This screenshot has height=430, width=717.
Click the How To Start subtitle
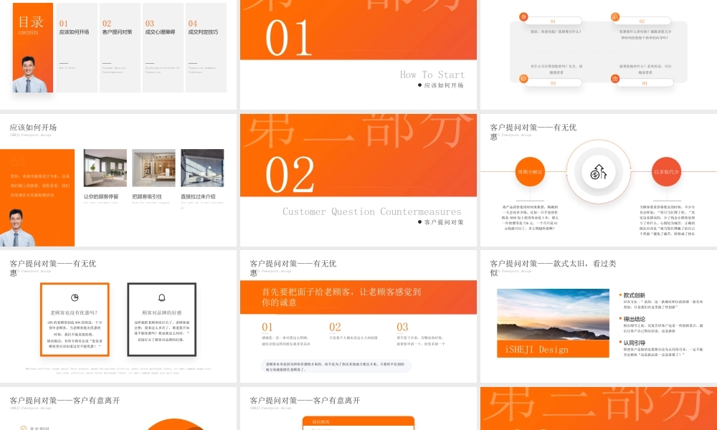pyautogui.click(x=432, y=75)
